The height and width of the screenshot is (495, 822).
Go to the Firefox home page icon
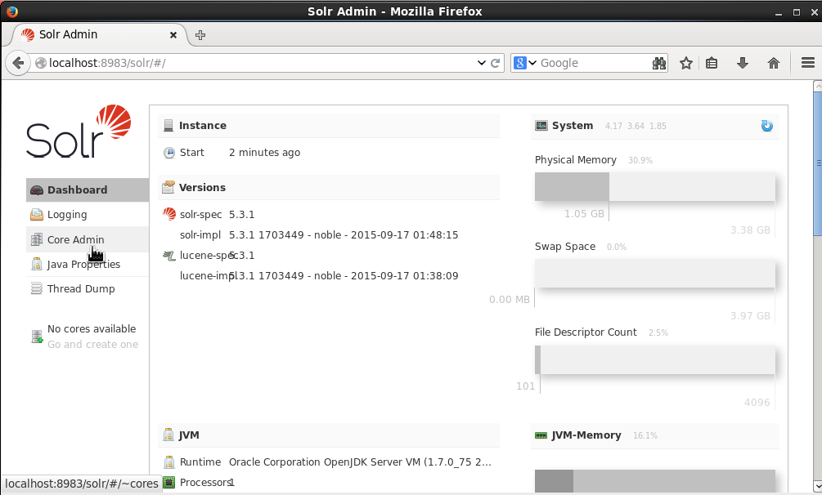(773, 64)
